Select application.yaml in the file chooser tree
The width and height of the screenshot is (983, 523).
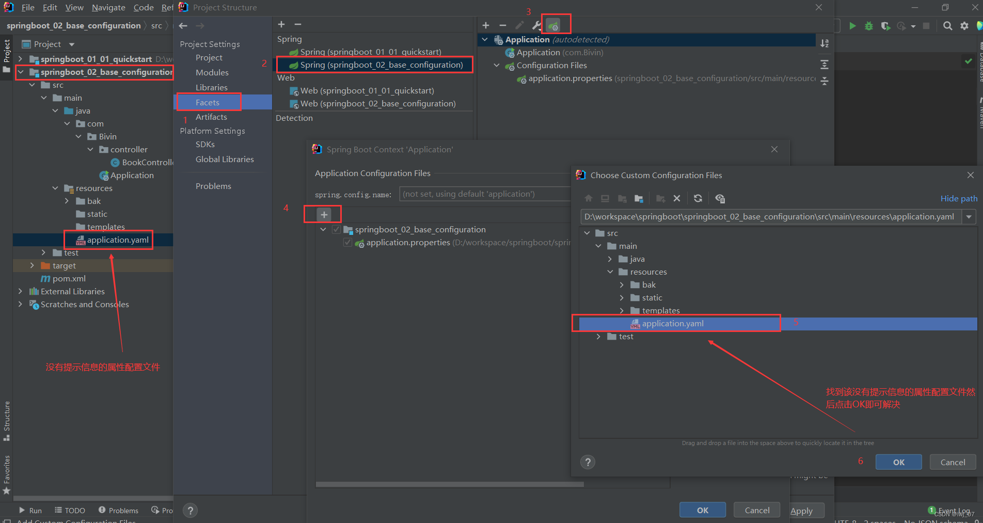[673, 324]
